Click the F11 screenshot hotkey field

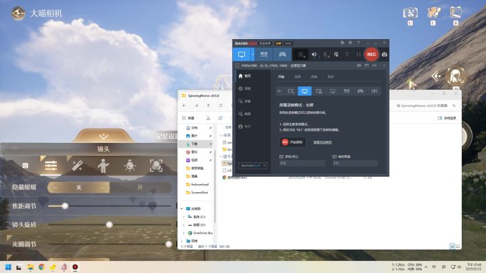355,163
